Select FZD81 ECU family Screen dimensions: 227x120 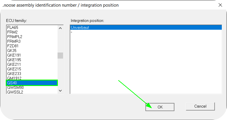point(13,46)
